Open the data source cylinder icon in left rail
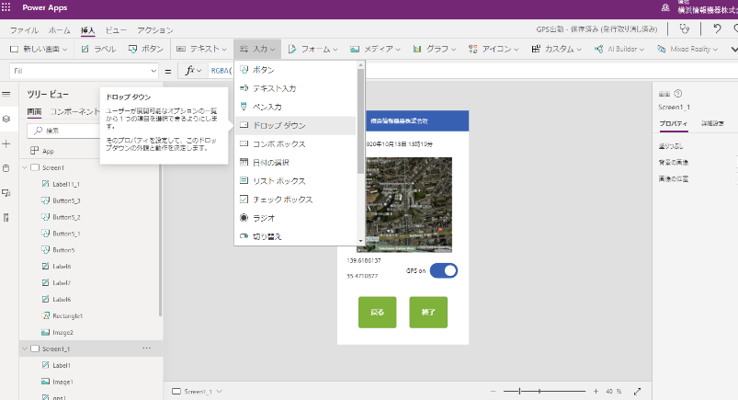Screen dimensions: 738x400 click(6, 168)
